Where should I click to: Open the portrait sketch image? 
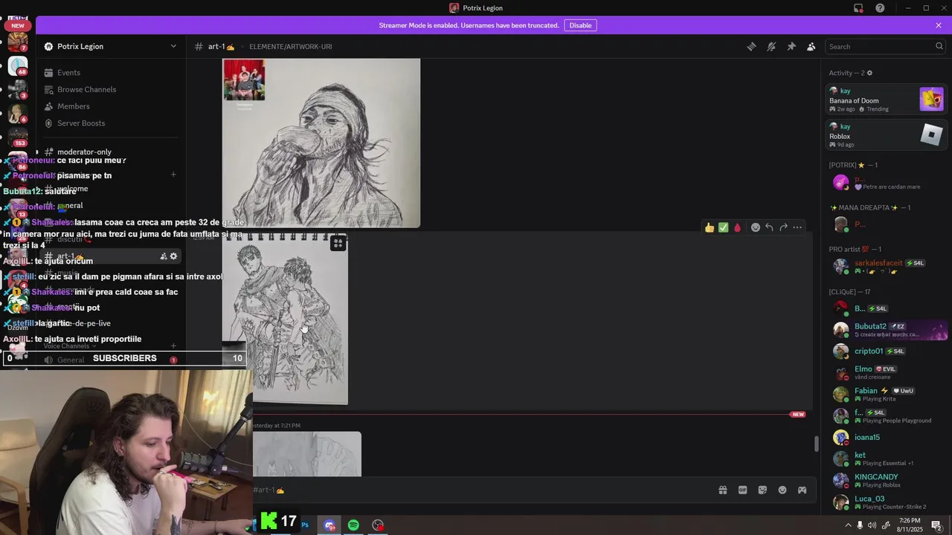point(321,143)
